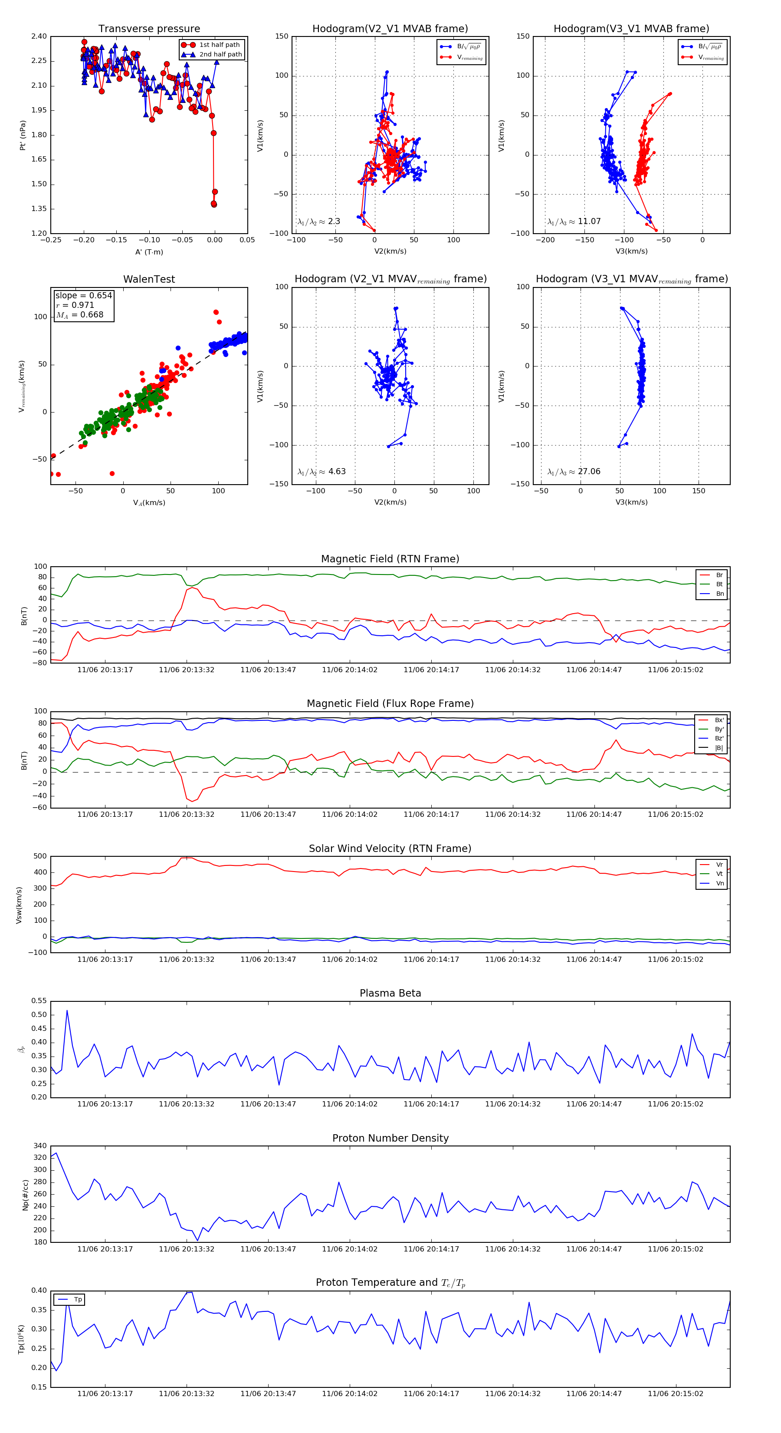This screenshot has width=781, height=1433.
Task: Click the "Solar Wind Velocity (RTN Frame)" title
Action: coord(390,849)
